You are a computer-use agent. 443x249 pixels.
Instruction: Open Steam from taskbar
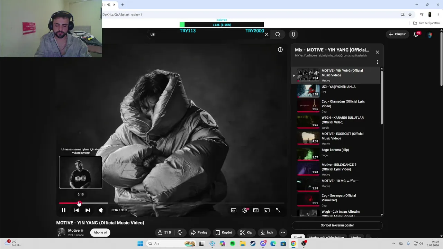[253, 243]
